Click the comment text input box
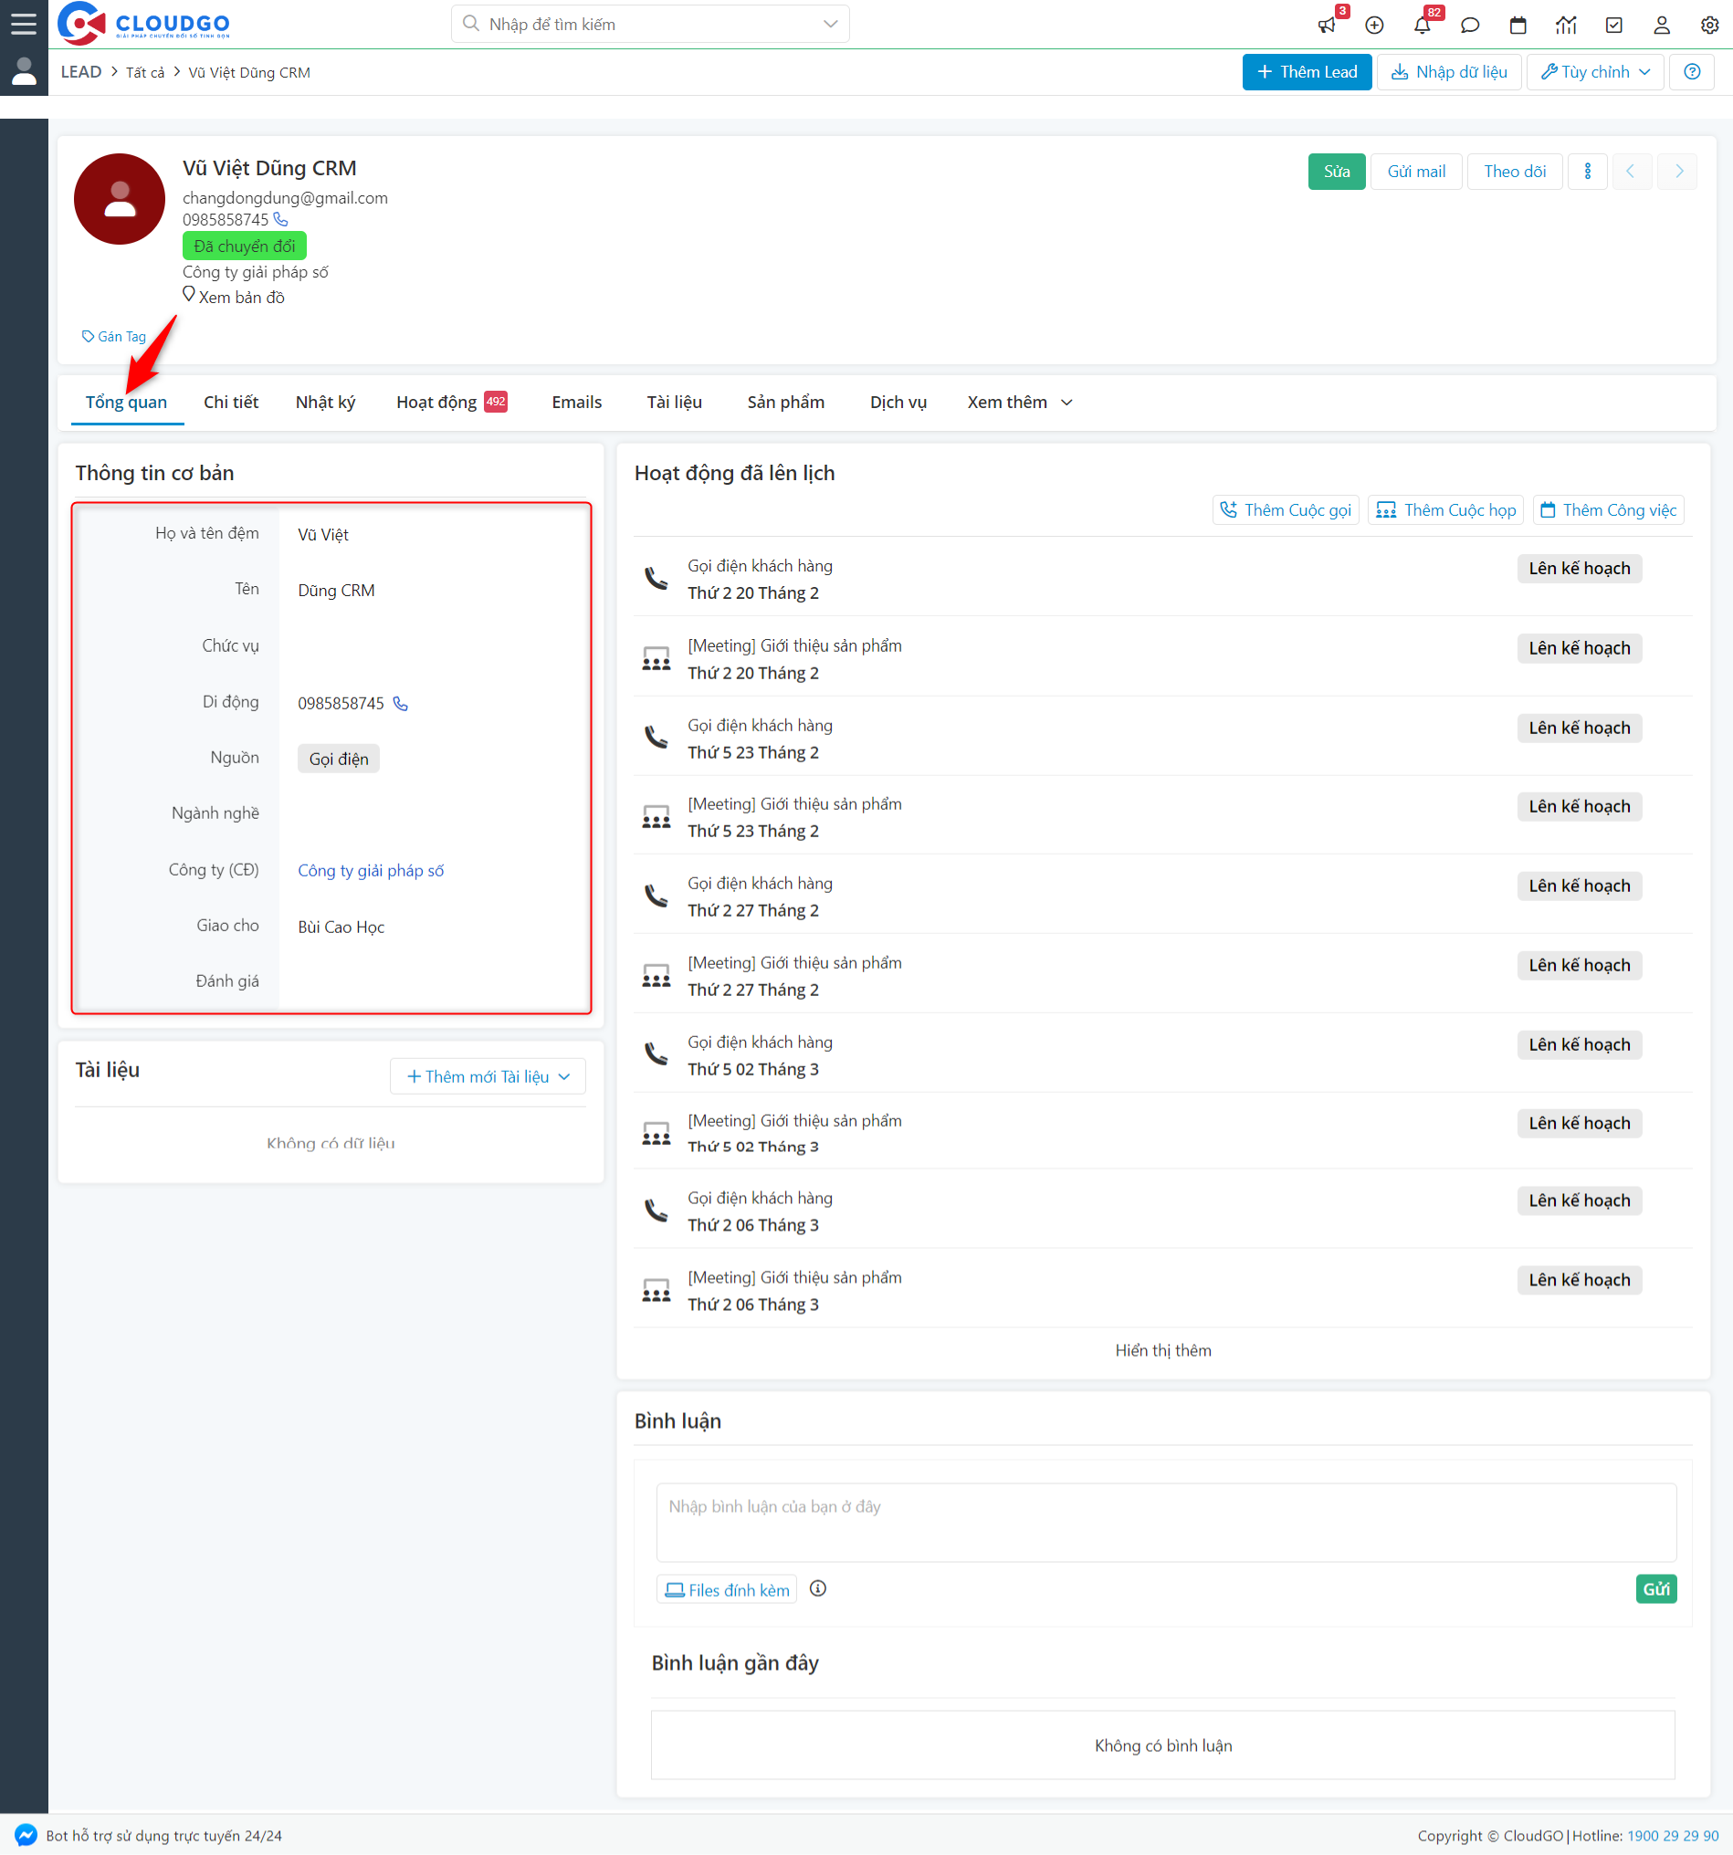Viewport: 1733px width, 1855px height. [1165, 1522]
